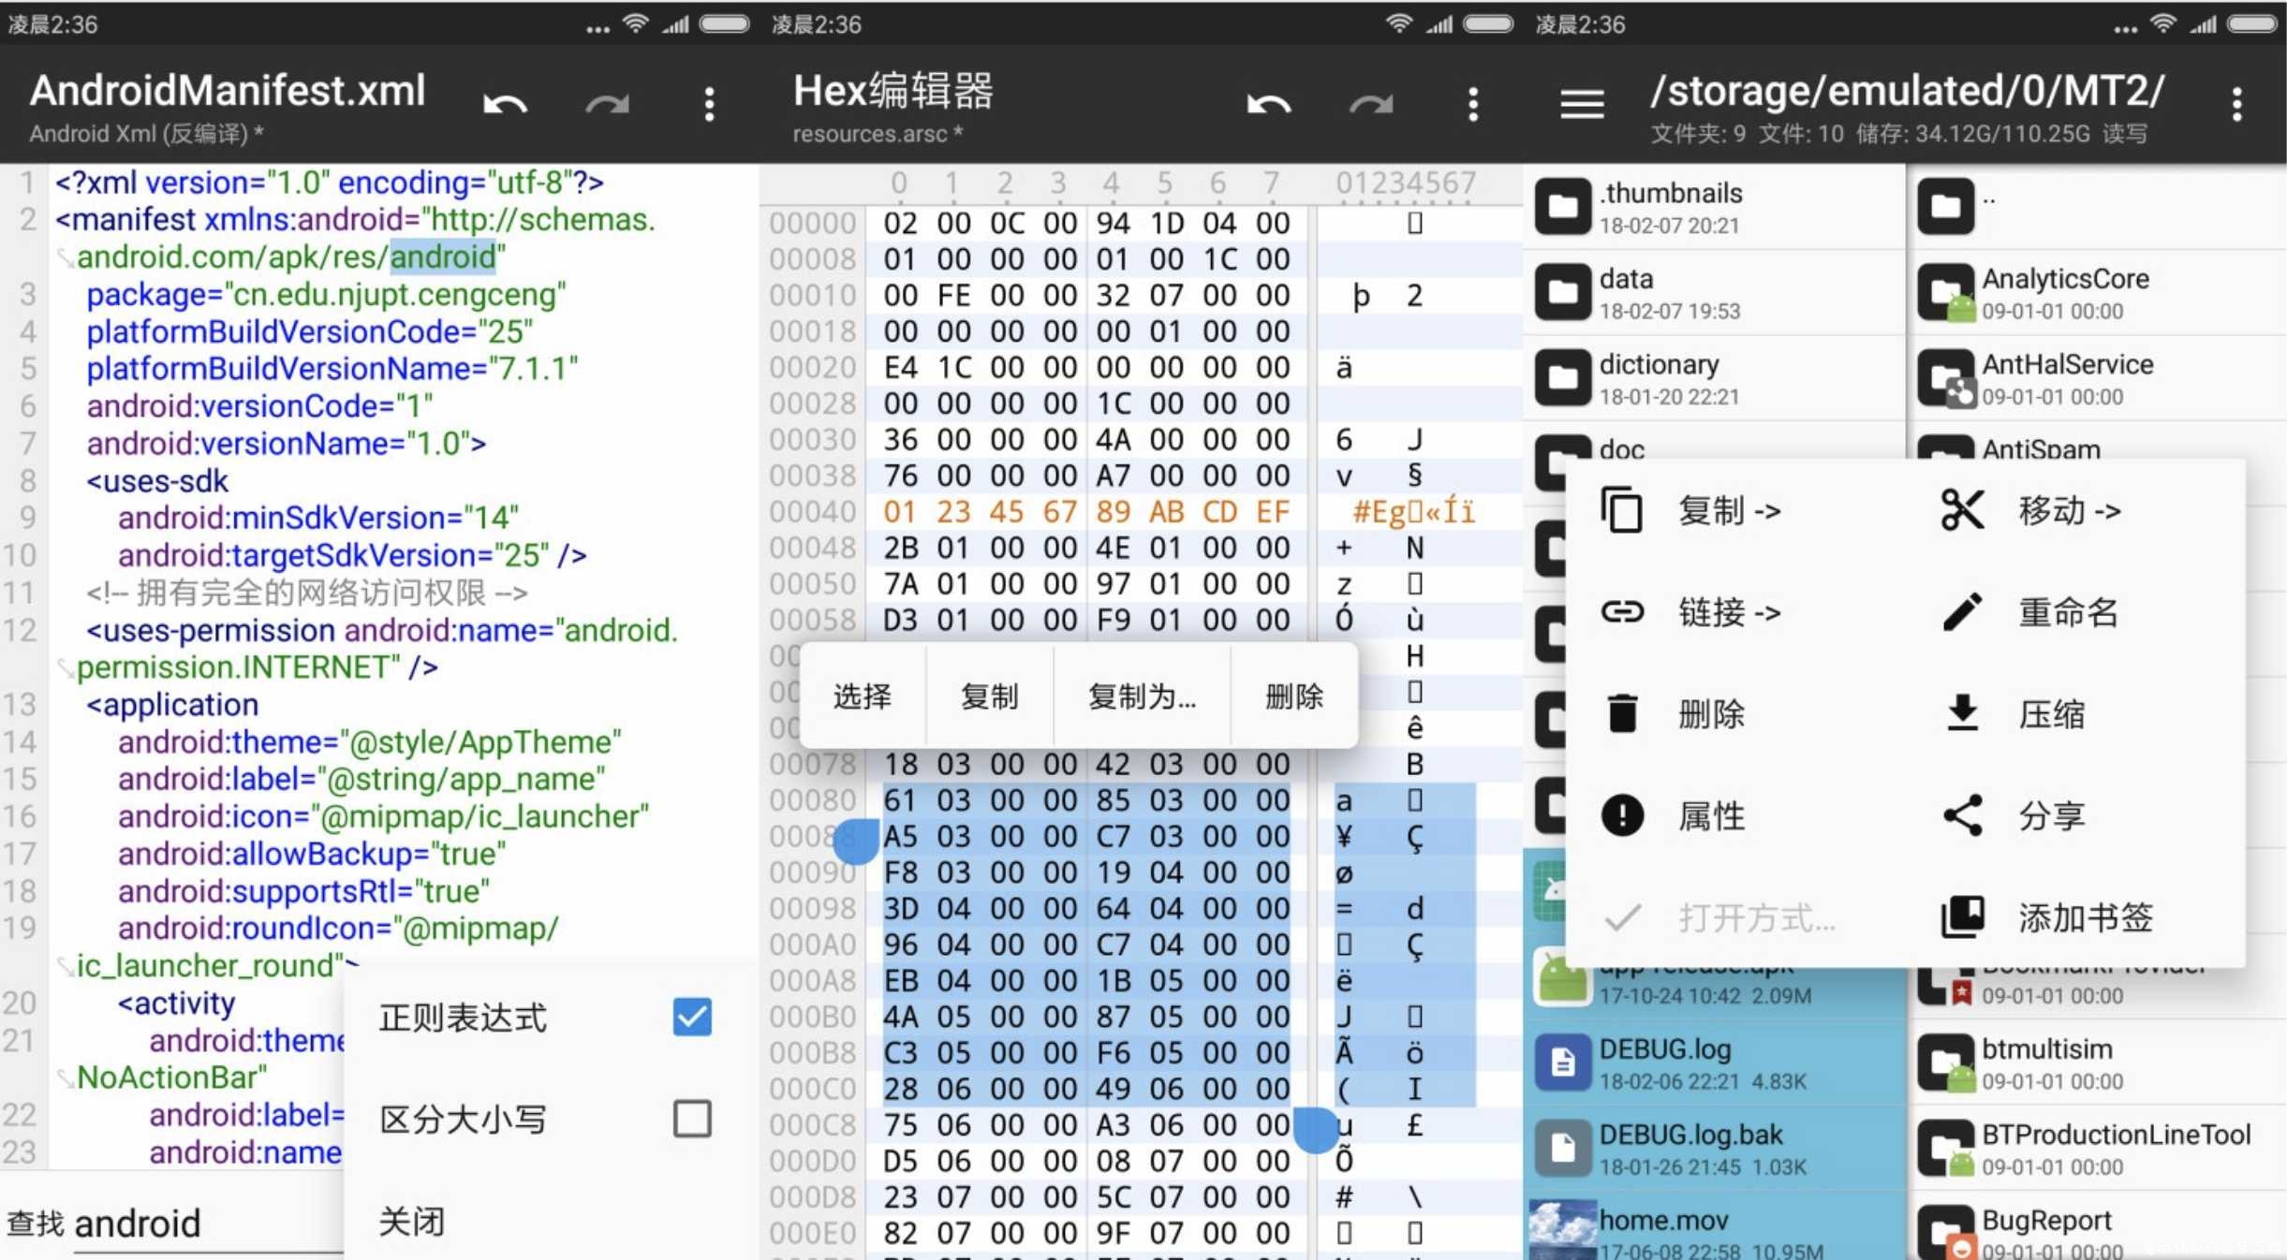Click the bookmark icon for 添加书签
Screen dimensions: 2287x1260
click(1962, 916)
